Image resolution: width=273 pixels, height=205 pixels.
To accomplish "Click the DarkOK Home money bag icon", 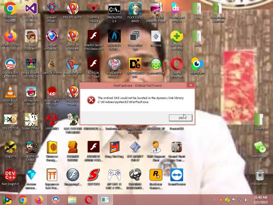I will coord(52,66).
